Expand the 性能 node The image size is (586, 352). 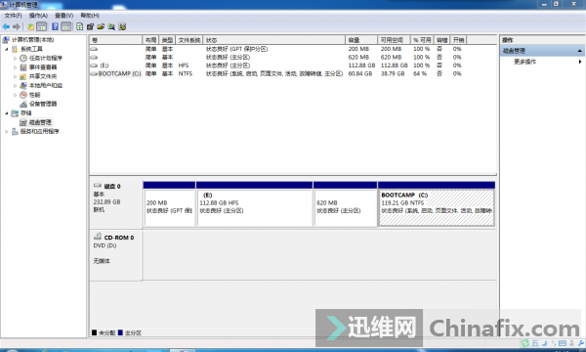click(16, 95)
